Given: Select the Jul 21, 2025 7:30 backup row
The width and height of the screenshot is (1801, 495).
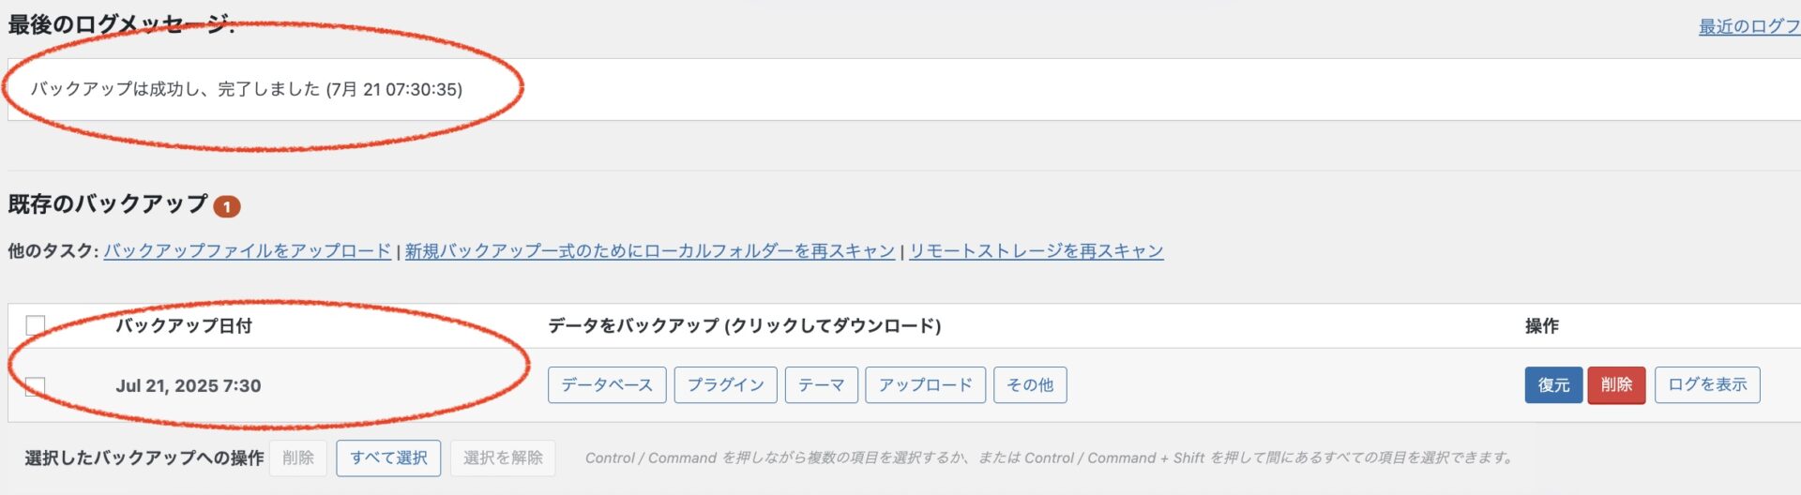Looking at the screenshot, I should 904,385.
